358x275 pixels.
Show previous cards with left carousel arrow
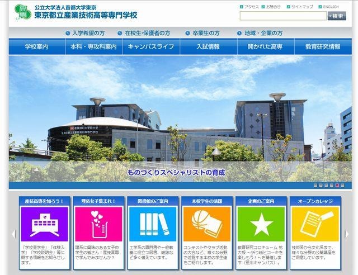pos(13,234)
